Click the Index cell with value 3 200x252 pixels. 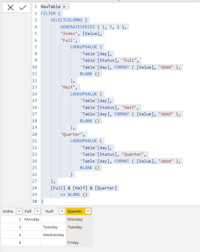coord(12,227)
